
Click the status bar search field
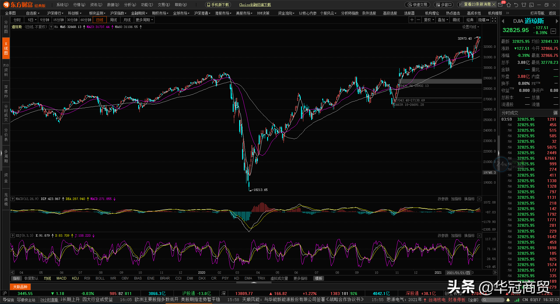coord(494,300)
